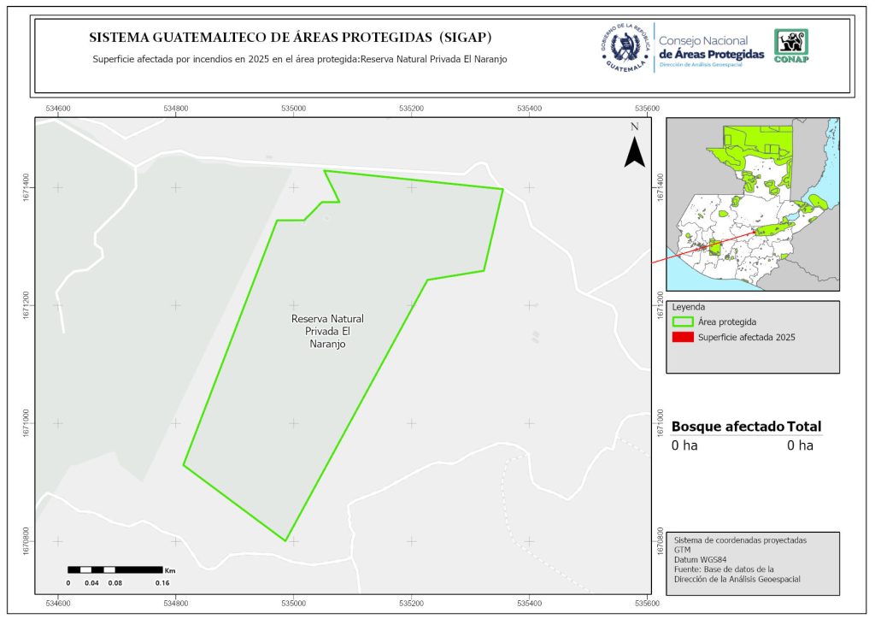The width and height of the screenshot is (875, 619).
Task: Click the green CONAP logo
Action: tap(790, 46)
